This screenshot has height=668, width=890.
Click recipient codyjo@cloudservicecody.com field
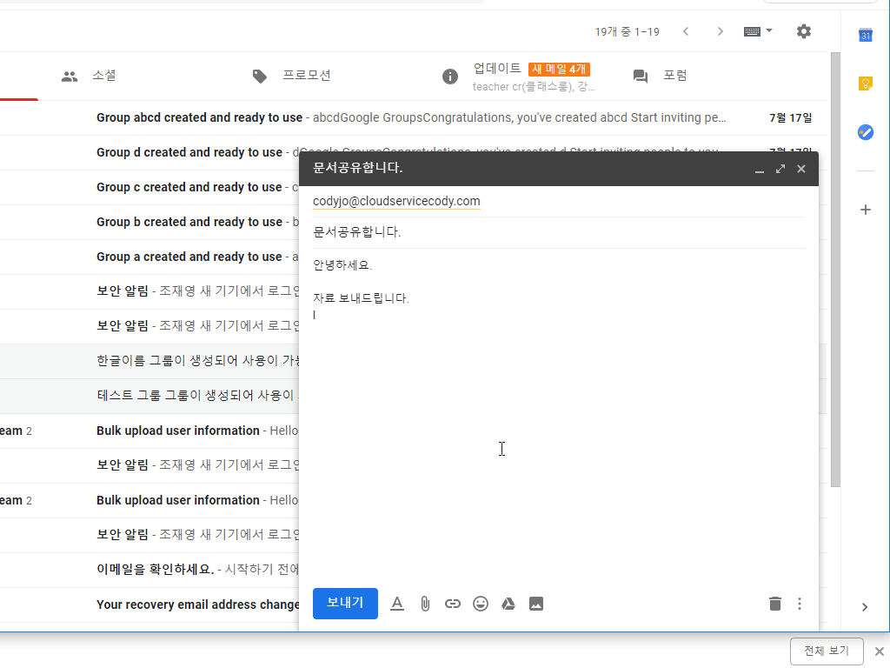[x=396, y=201]
